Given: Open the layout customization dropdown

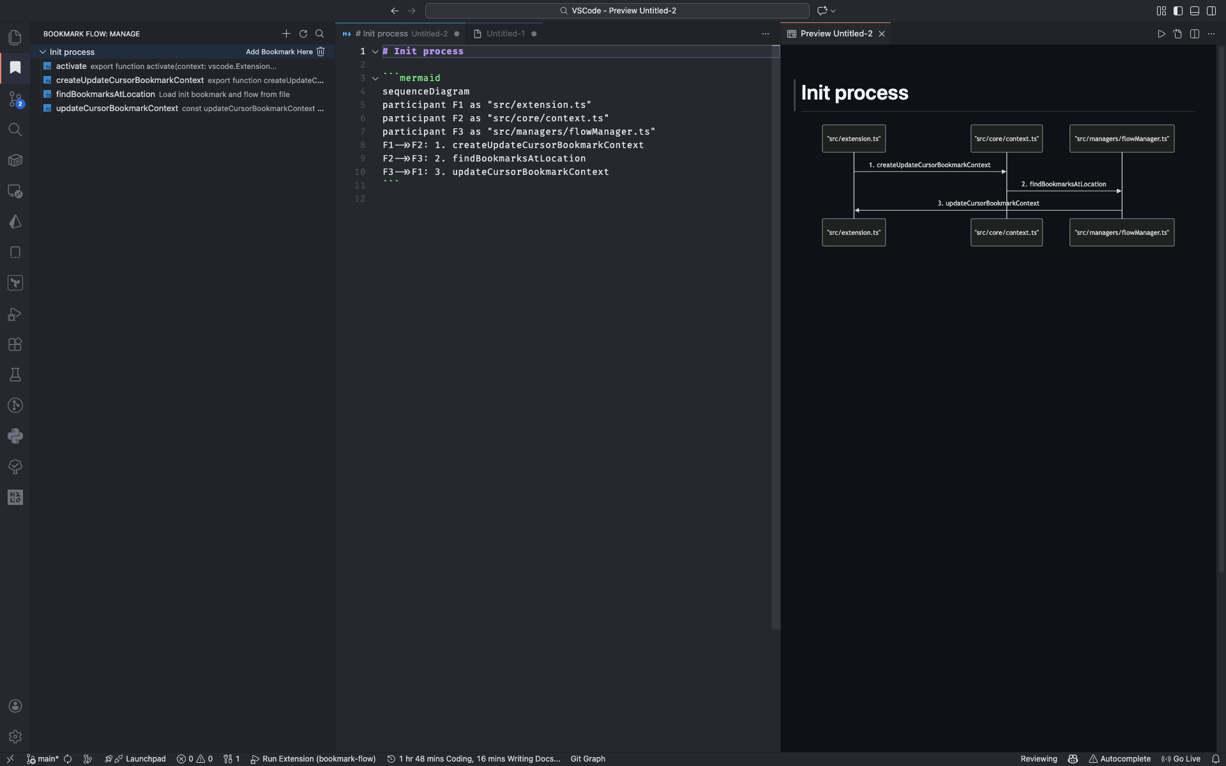Looking at the screenshot, I should click(1161, 11).
